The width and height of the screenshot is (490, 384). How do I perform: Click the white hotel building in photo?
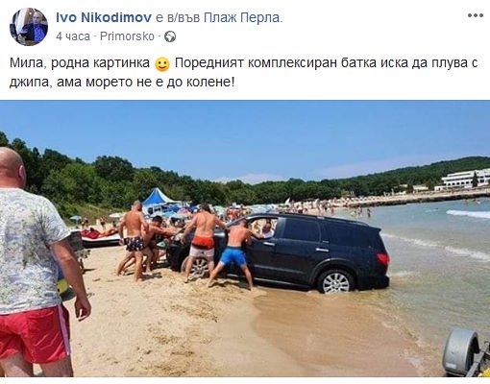coord(466,179)
